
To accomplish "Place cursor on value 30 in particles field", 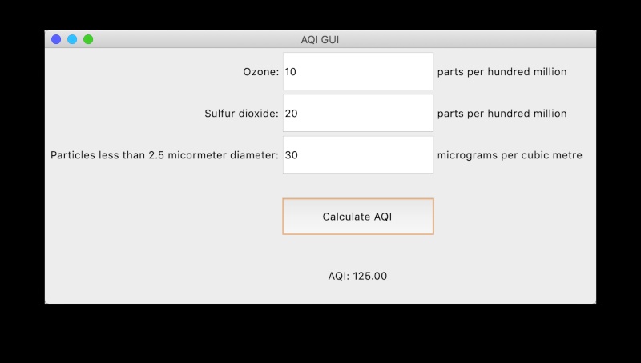I will [x=291, y=155].
